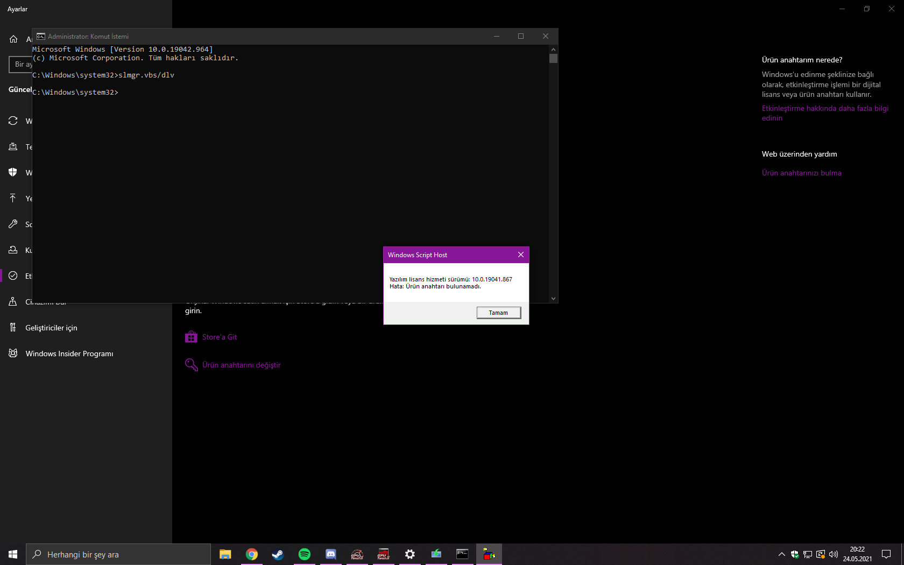
Task: Close the Windows Script Host dialog
Action: pos(521,255)
